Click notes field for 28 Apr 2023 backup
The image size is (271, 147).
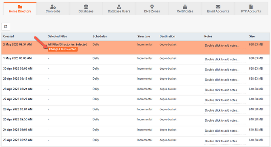pyautogui.click(x=225, y=90)
